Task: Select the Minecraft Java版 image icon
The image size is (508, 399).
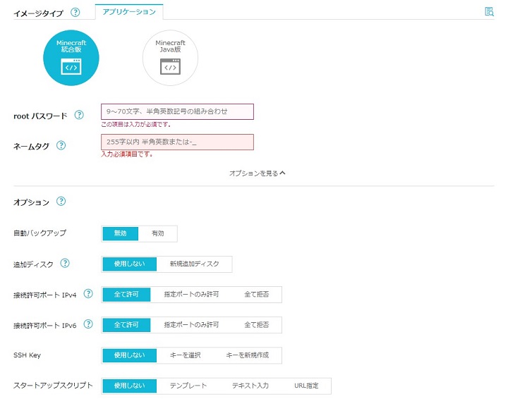Action: tap(170, 58)
